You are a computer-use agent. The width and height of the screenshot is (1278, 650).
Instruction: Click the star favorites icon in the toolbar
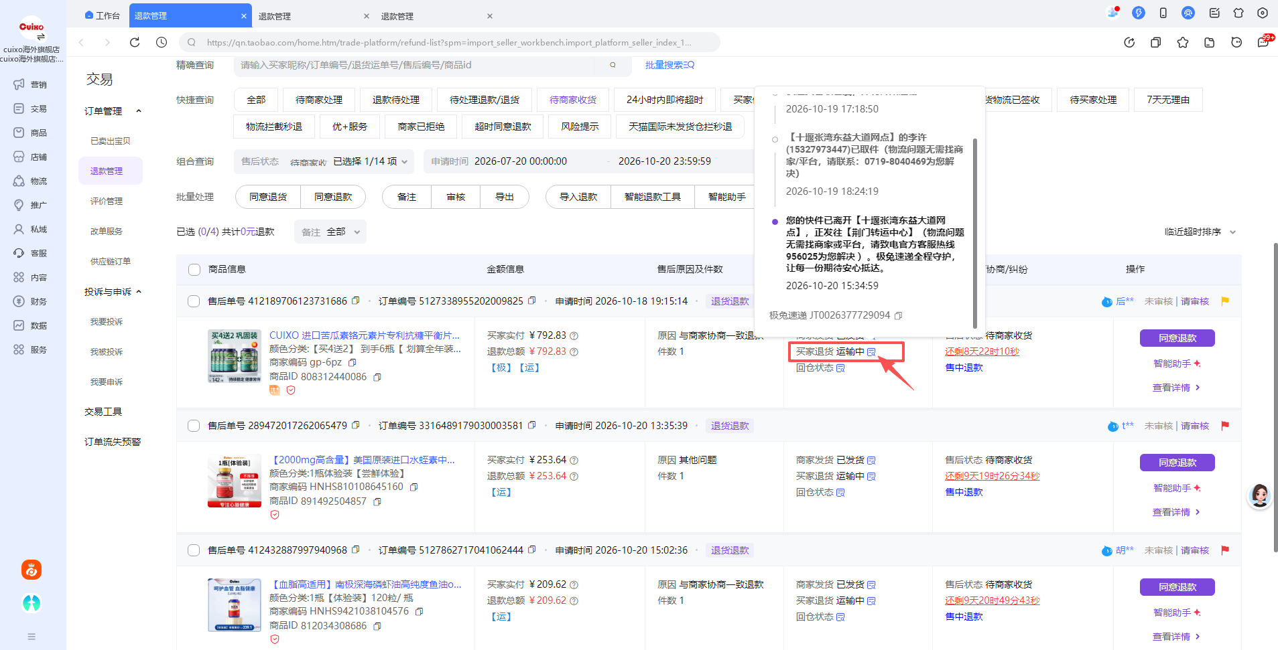coord(1183,42)
